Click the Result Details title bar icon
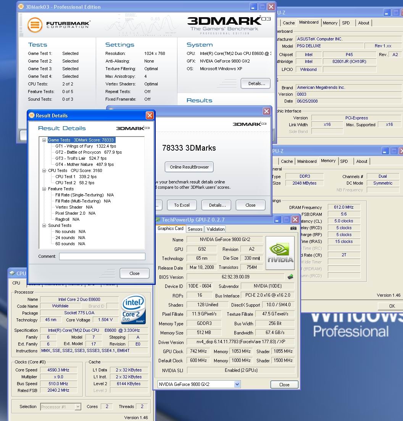This screenshot has height=421, width=403. [32, 115]
